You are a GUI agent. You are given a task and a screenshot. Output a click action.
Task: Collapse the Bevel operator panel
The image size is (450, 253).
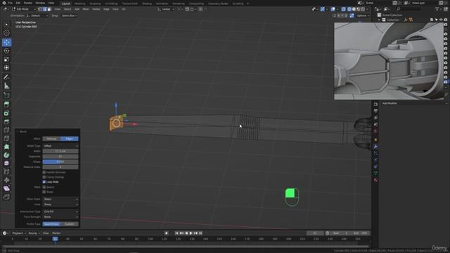pos(18,131)
